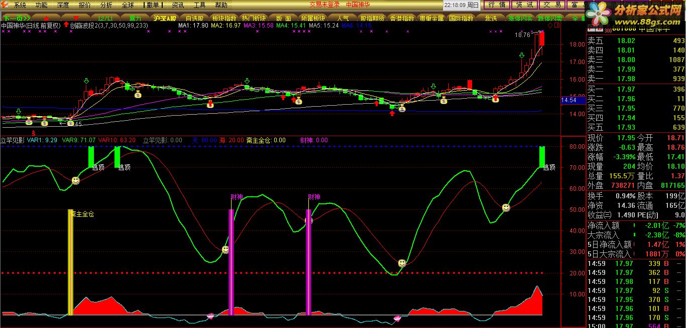Click the red up-arrow tab in the toolbar

(x=46, y=18)
